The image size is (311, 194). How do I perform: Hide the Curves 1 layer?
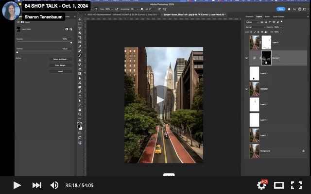[x=246, y=58]
